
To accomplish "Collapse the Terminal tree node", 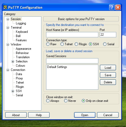I will pos(8,28).
